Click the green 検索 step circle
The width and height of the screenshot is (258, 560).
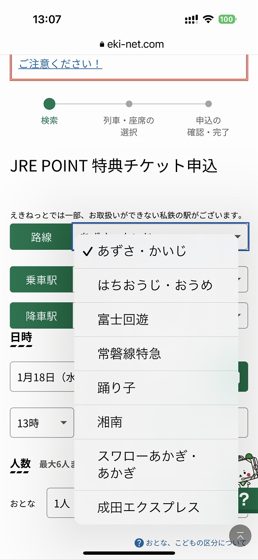pyautogui.click(x=49, y=104)
